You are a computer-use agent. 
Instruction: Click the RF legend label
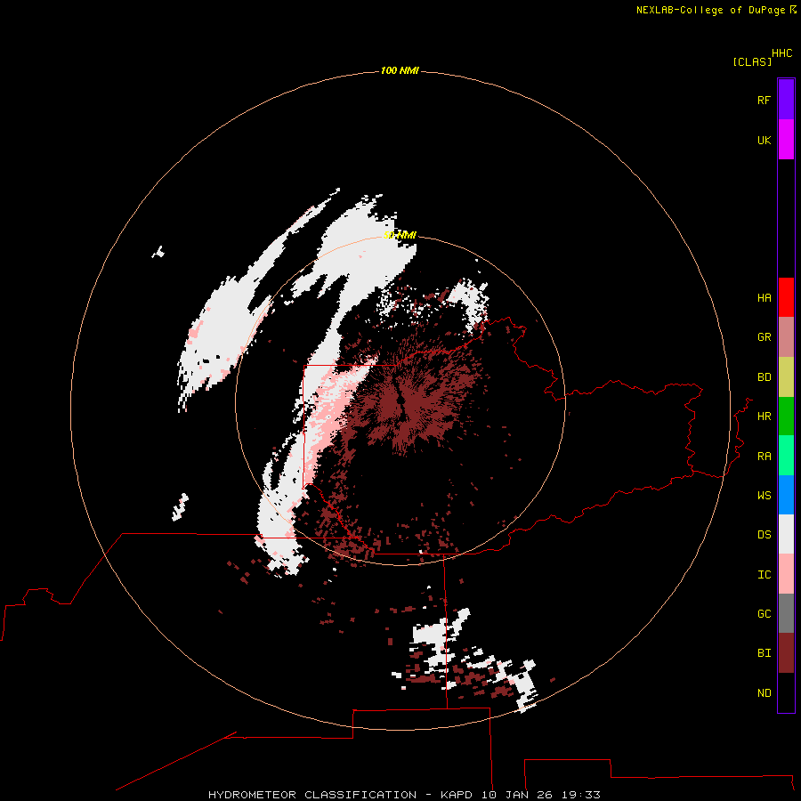click(764, 100)
